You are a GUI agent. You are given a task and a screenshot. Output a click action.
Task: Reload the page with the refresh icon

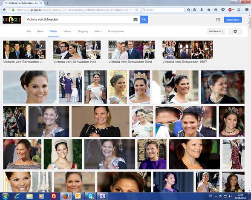pyautogui.click(x=136, y=10)
